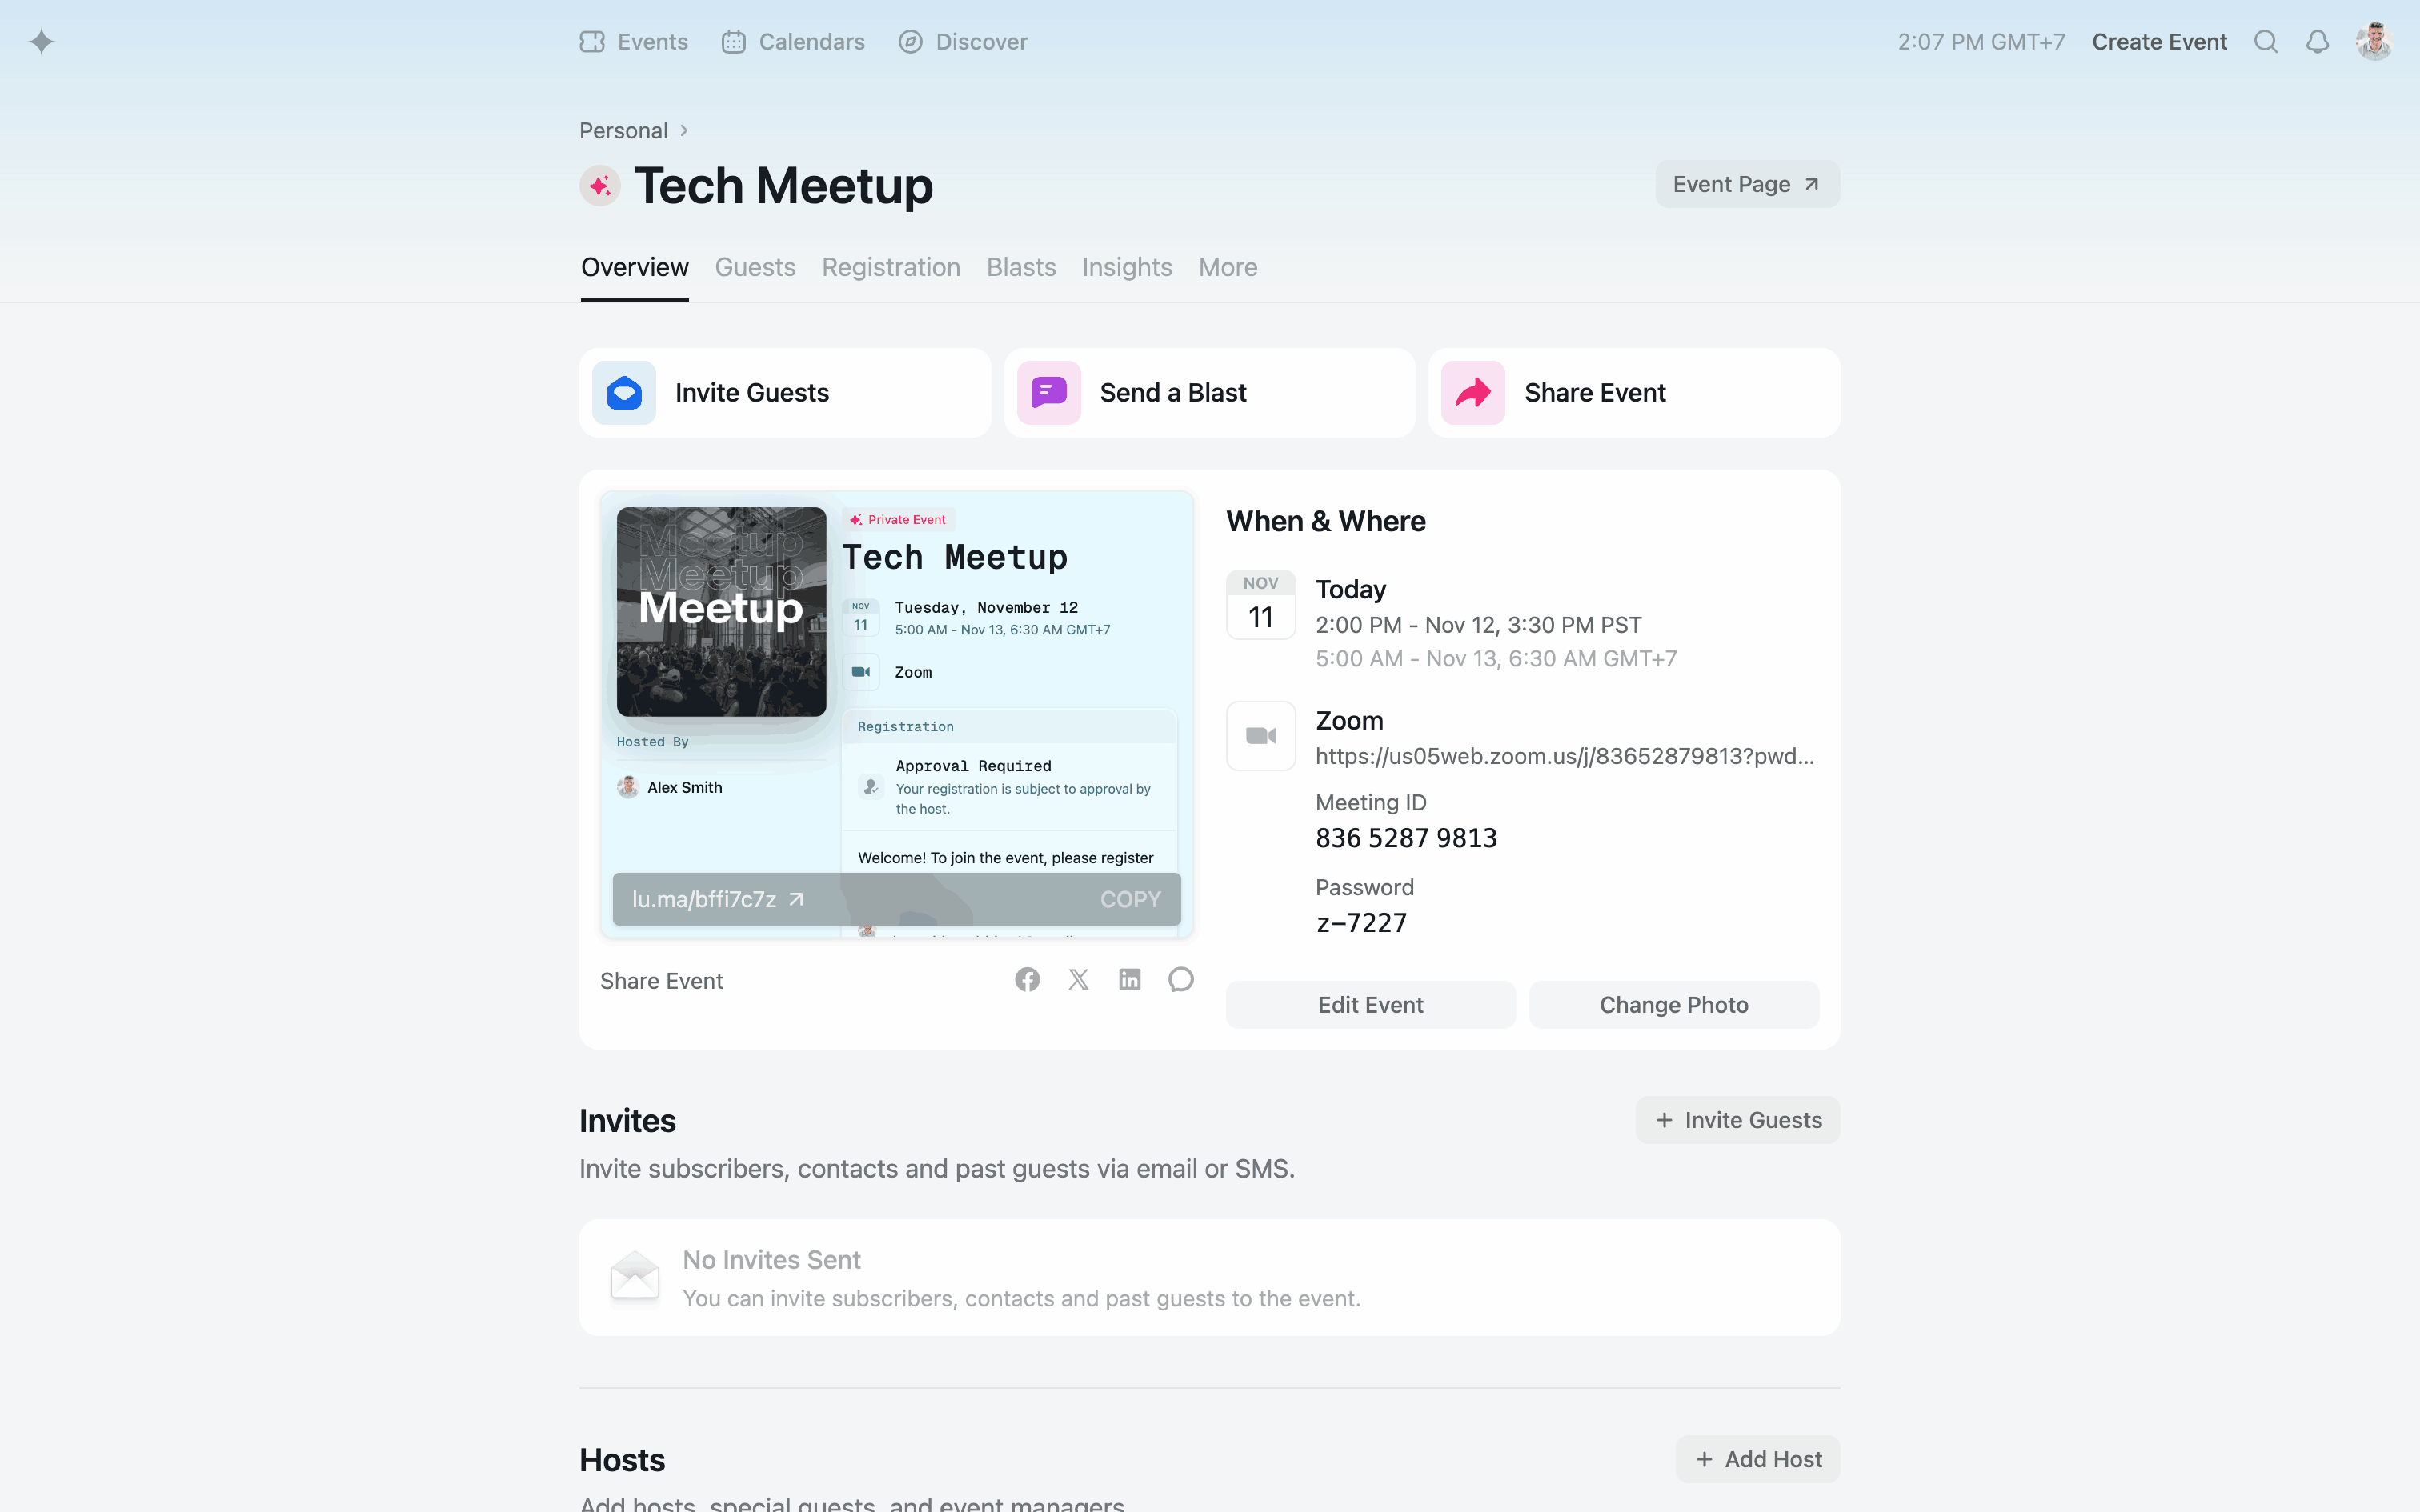2420x1512 pixels.
Task: Click the search magnifier icon
Action: click(x=2266, y=41)
